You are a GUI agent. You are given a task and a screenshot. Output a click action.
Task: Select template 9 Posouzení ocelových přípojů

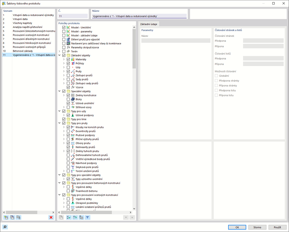pos(29,47)
